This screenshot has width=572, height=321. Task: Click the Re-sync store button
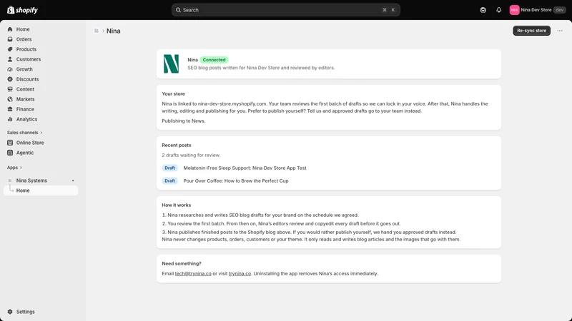coord(531,31)
